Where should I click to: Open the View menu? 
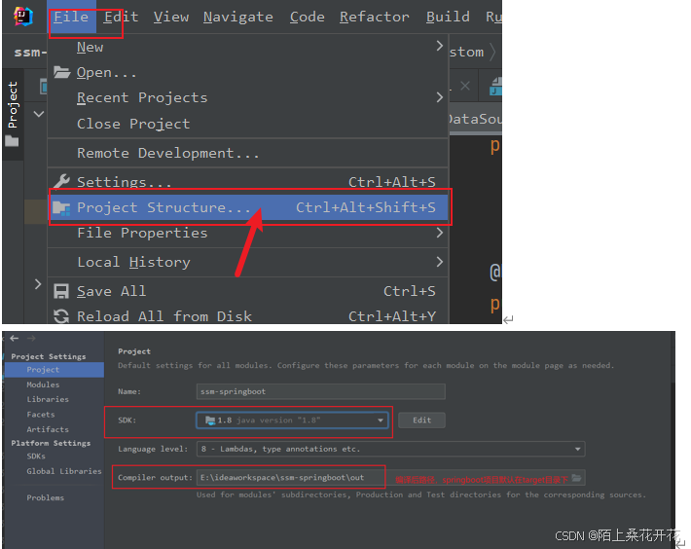[x=171, y=17]
